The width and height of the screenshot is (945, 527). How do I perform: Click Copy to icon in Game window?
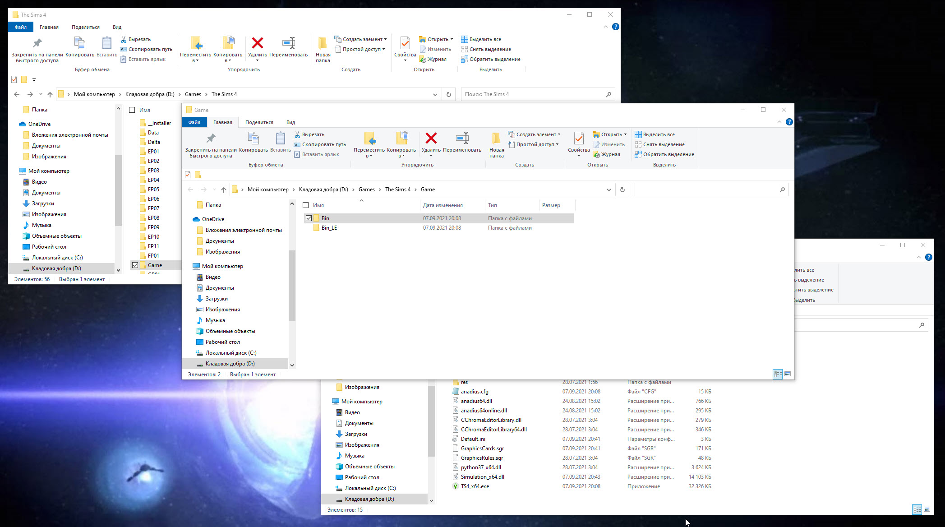tap(401, 138)
